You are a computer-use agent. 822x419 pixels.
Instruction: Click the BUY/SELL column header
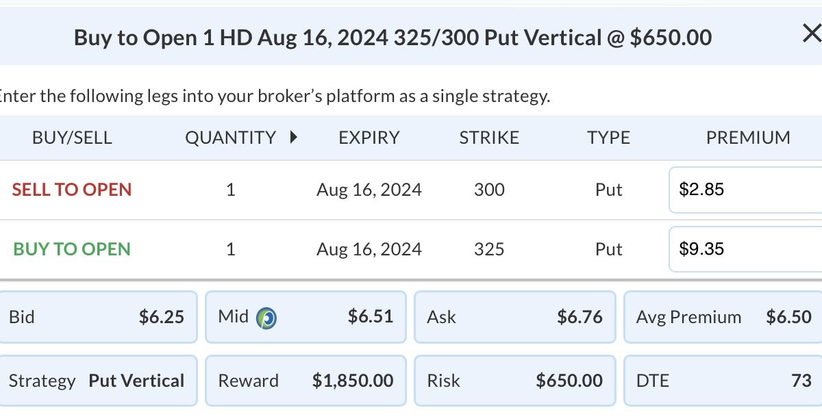72,138
